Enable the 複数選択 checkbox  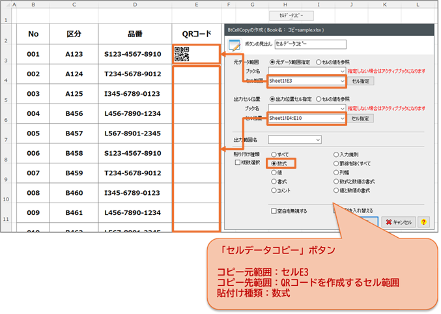click(x=238, y=162)
